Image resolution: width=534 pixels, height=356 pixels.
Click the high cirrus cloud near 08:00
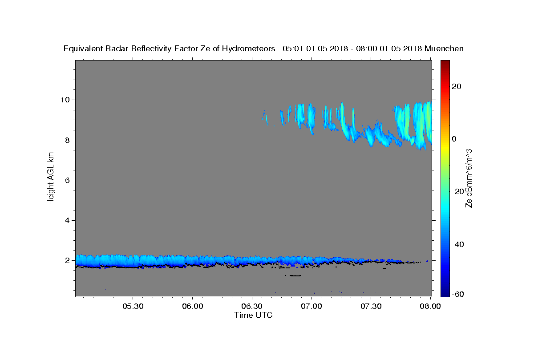[x=414, y=124]
